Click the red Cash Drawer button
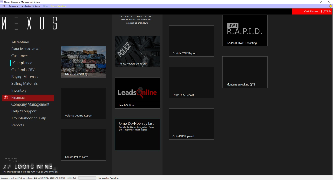This screenshot has width=333, height=180. click(x=313, y=11)
